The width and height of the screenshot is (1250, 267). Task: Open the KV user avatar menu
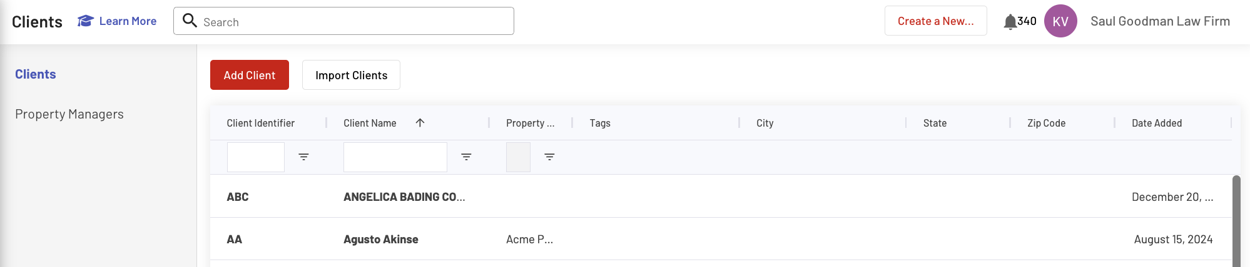coord(1060,21)
